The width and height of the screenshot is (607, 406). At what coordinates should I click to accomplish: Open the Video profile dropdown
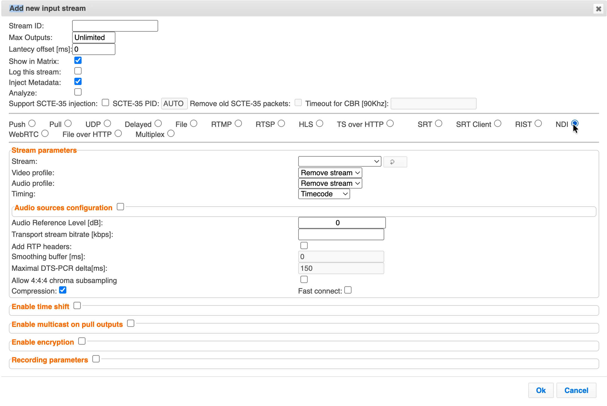coord(330,173)
